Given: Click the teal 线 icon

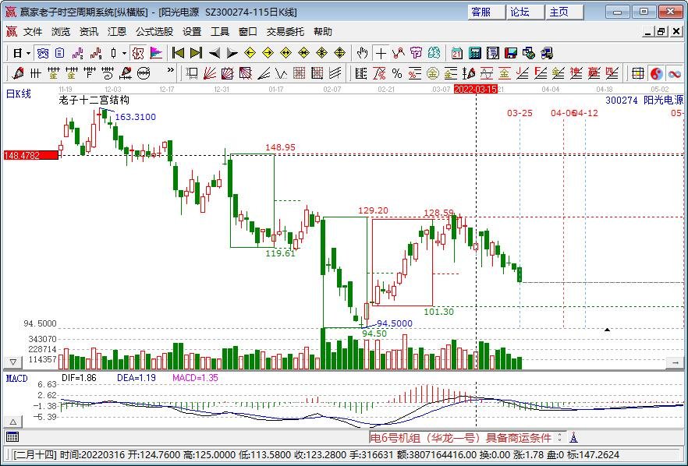Looking at the screenshot, I should click(434, 54).
